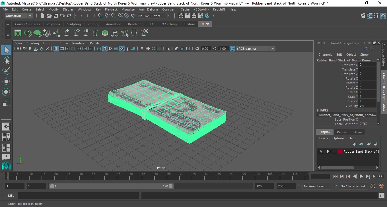Click the four-pane layout icon
This screenshot has width=387, height=207.
(6, 137)
